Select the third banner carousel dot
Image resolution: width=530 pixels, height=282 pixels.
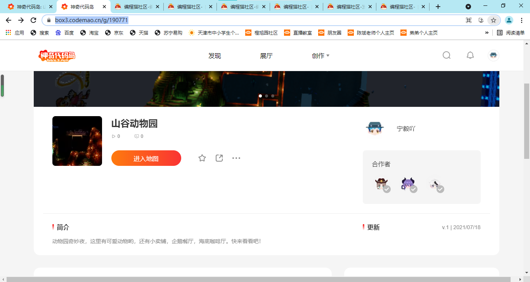click(273, 96)
